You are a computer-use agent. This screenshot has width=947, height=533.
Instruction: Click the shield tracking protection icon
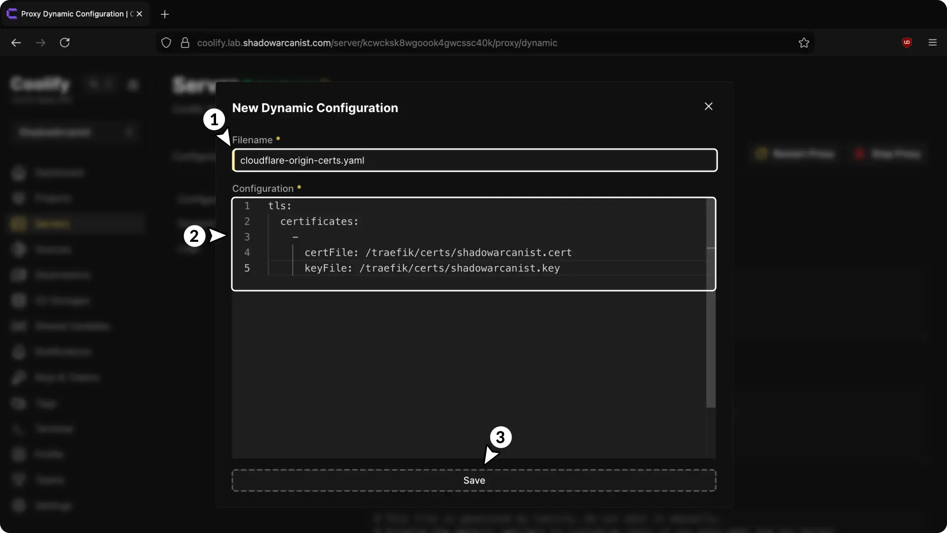166,43
